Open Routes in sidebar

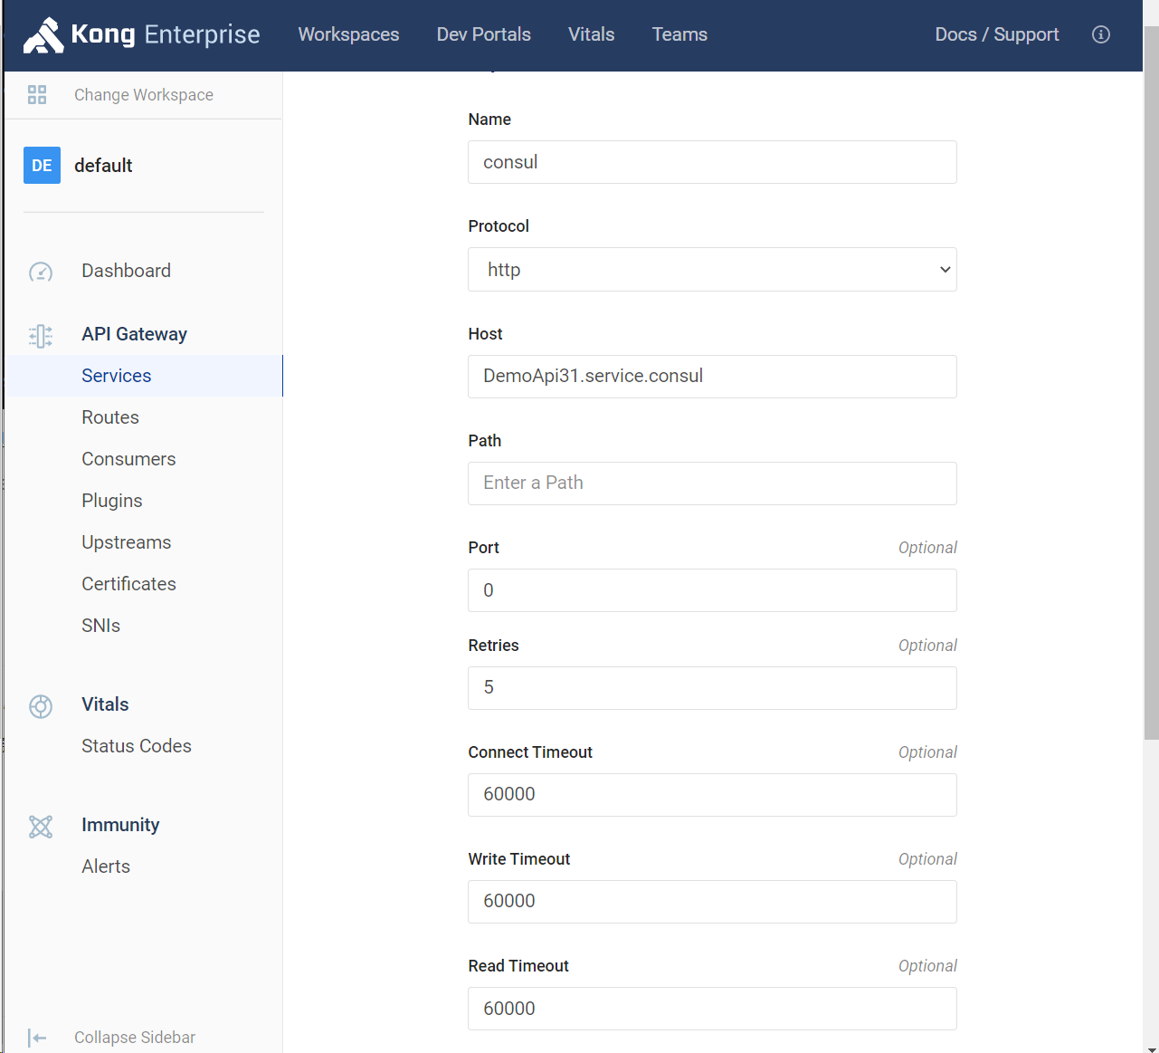pos(110,417)
